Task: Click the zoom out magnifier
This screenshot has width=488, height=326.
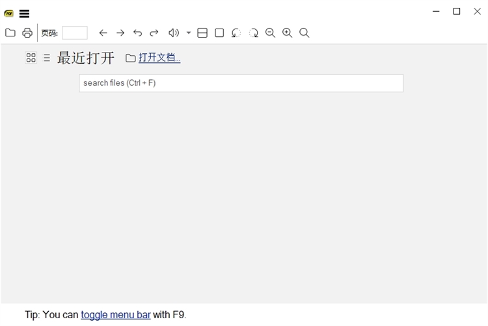Action: 270,32
